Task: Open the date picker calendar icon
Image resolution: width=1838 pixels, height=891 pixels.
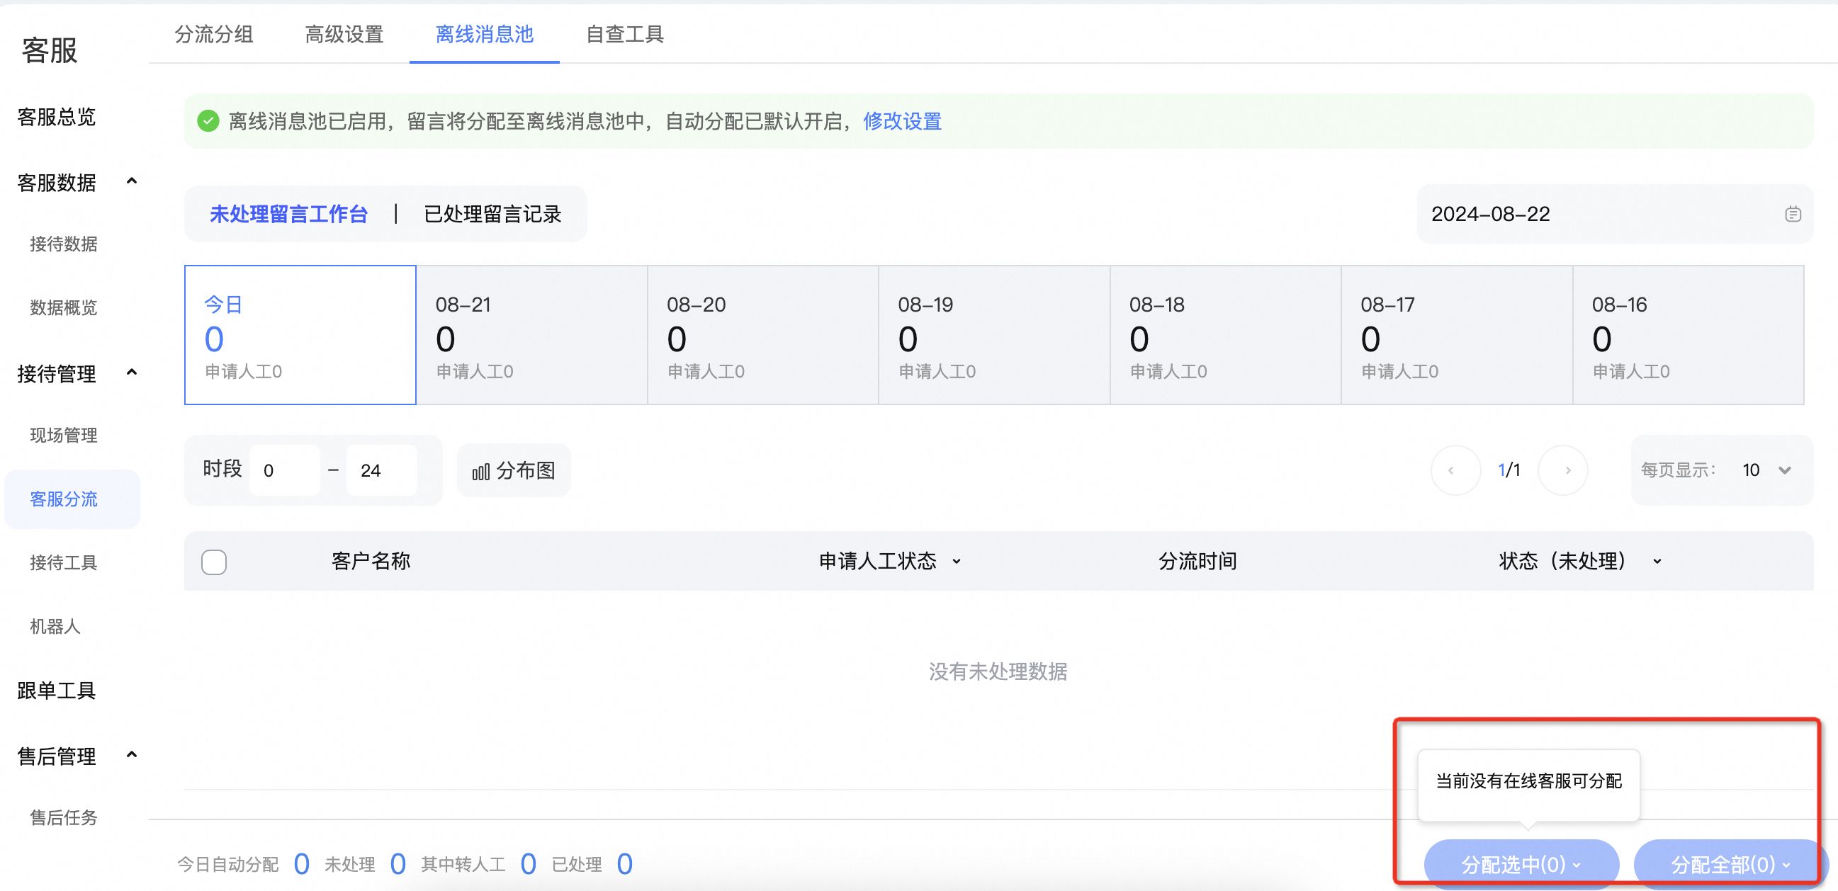Action: click(x=1793, y=214)
